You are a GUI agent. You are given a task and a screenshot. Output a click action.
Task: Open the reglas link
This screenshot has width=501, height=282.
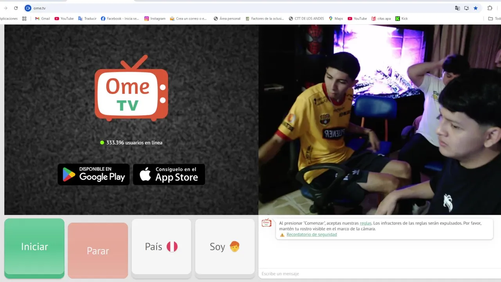tap(366, 223)
